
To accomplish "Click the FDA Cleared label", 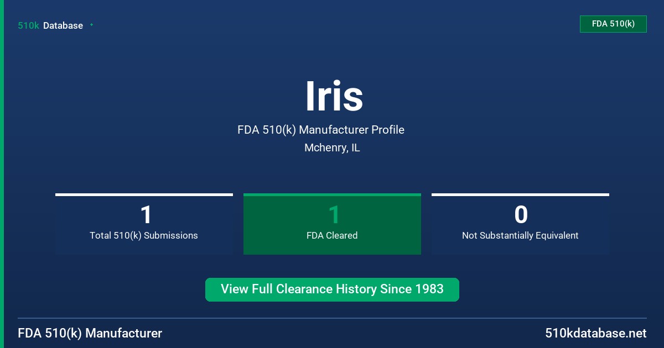I will point(332,235).
